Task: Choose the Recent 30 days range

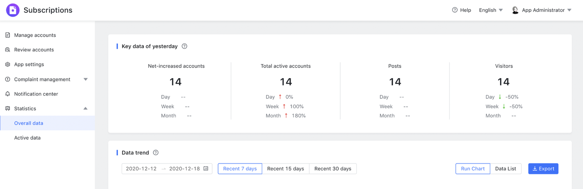Action: click(x=332, y=169)
